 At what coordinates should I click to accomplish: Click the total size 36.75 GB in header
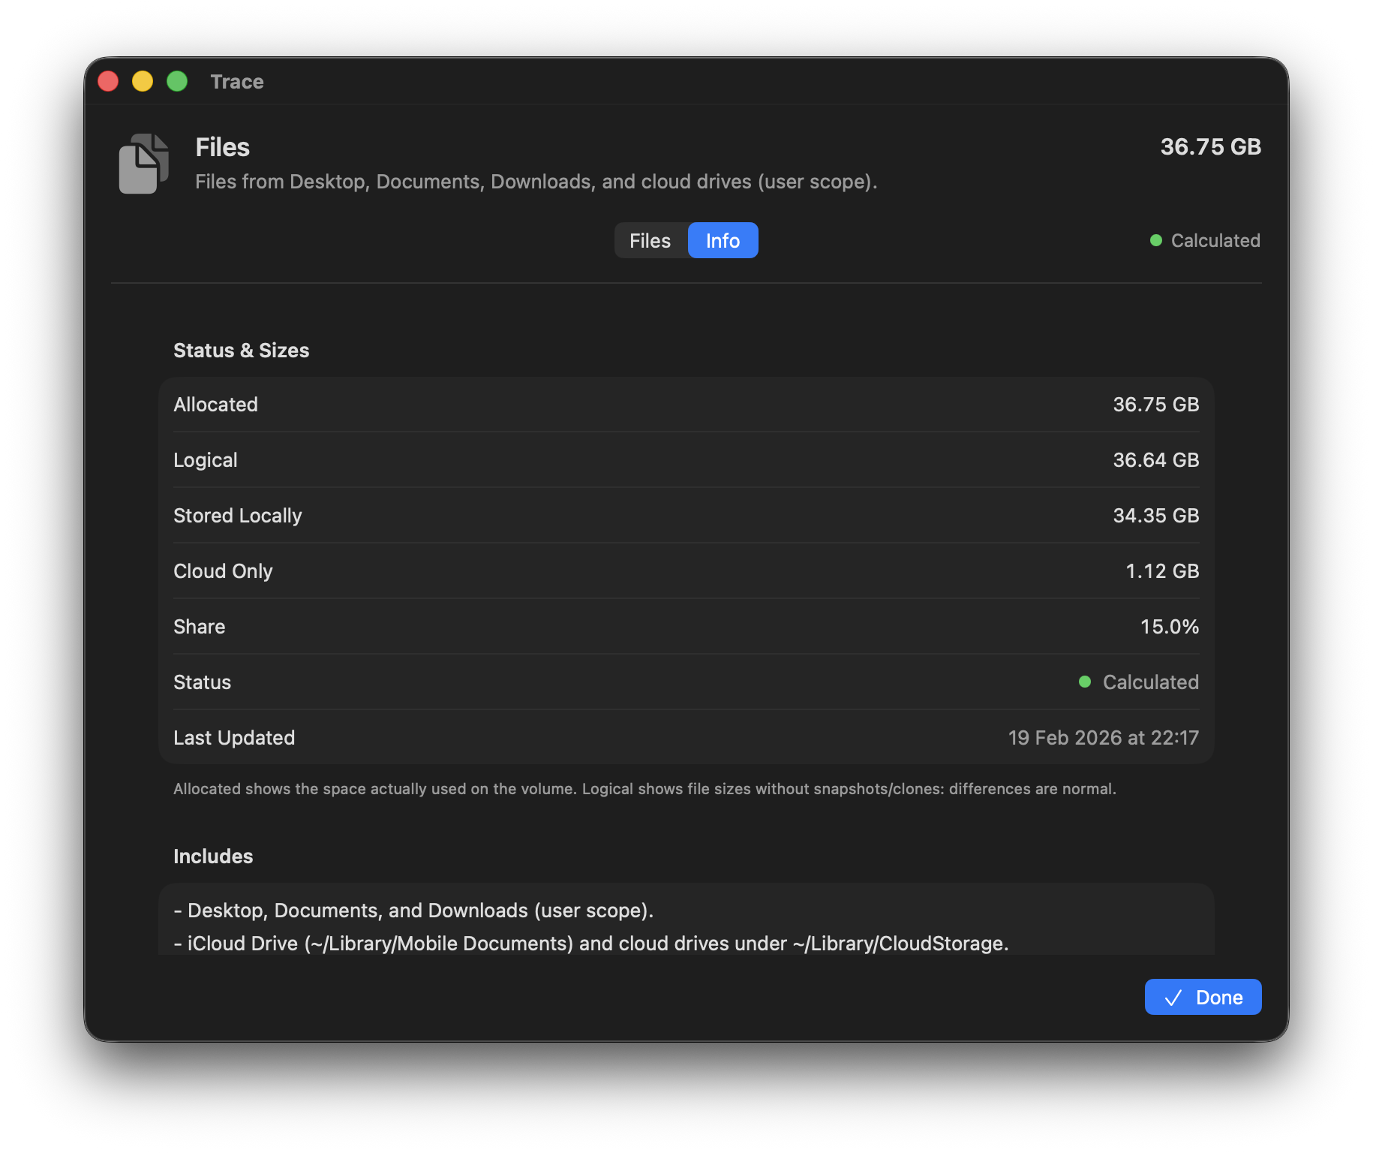1210,146
